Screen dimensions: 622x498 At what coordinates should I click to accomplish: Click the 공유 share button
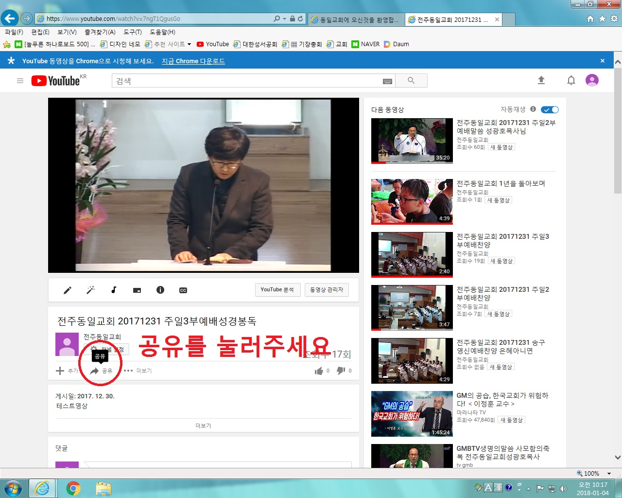102,371
